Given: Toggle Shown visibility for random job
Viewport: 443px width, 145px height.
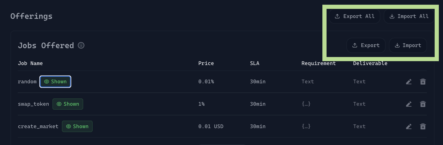Looking at the screenshot, I should tap(55, 82).
